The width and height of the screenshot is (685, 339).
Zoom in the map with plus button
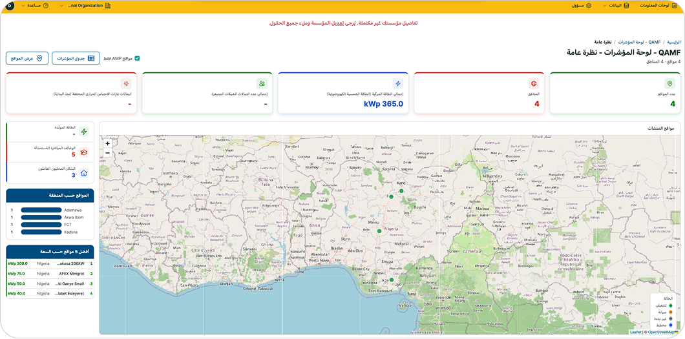(x=107, y=143)
